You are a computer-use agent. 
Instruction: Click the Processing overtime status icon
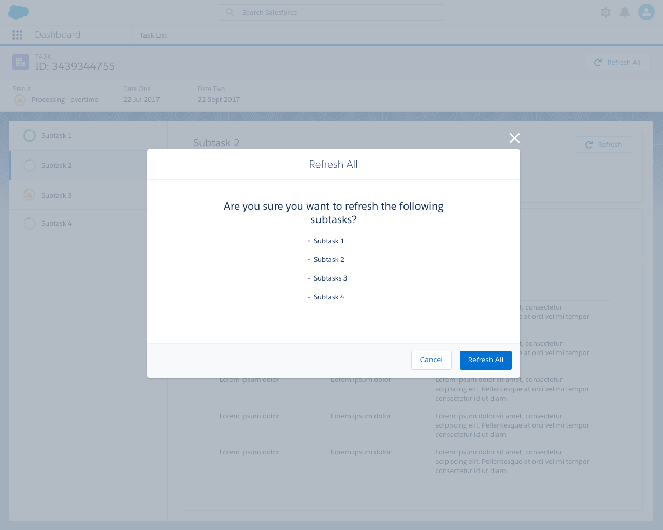[20, 100]
